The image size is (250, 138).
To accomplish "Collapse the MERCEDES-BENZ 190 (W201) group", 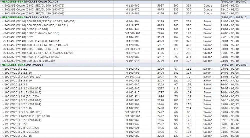I will (x=1, y=65).
